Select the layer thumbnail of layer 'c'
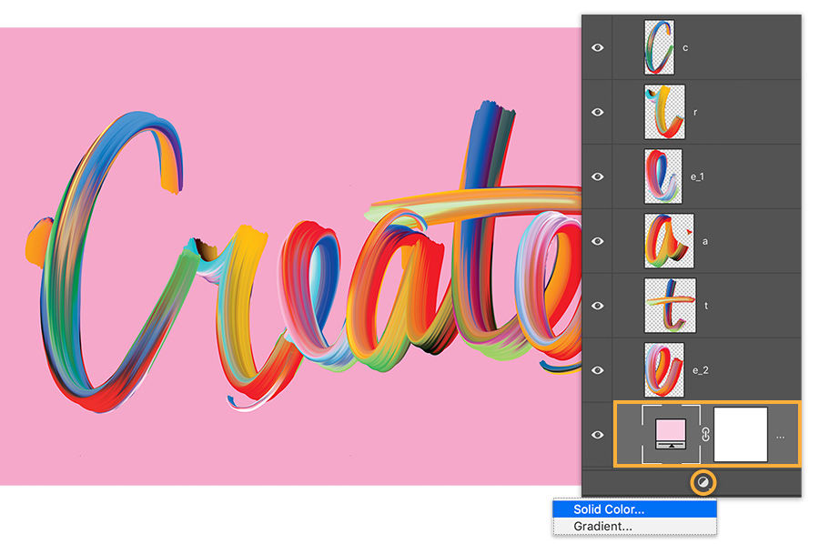 click(658, 47)
